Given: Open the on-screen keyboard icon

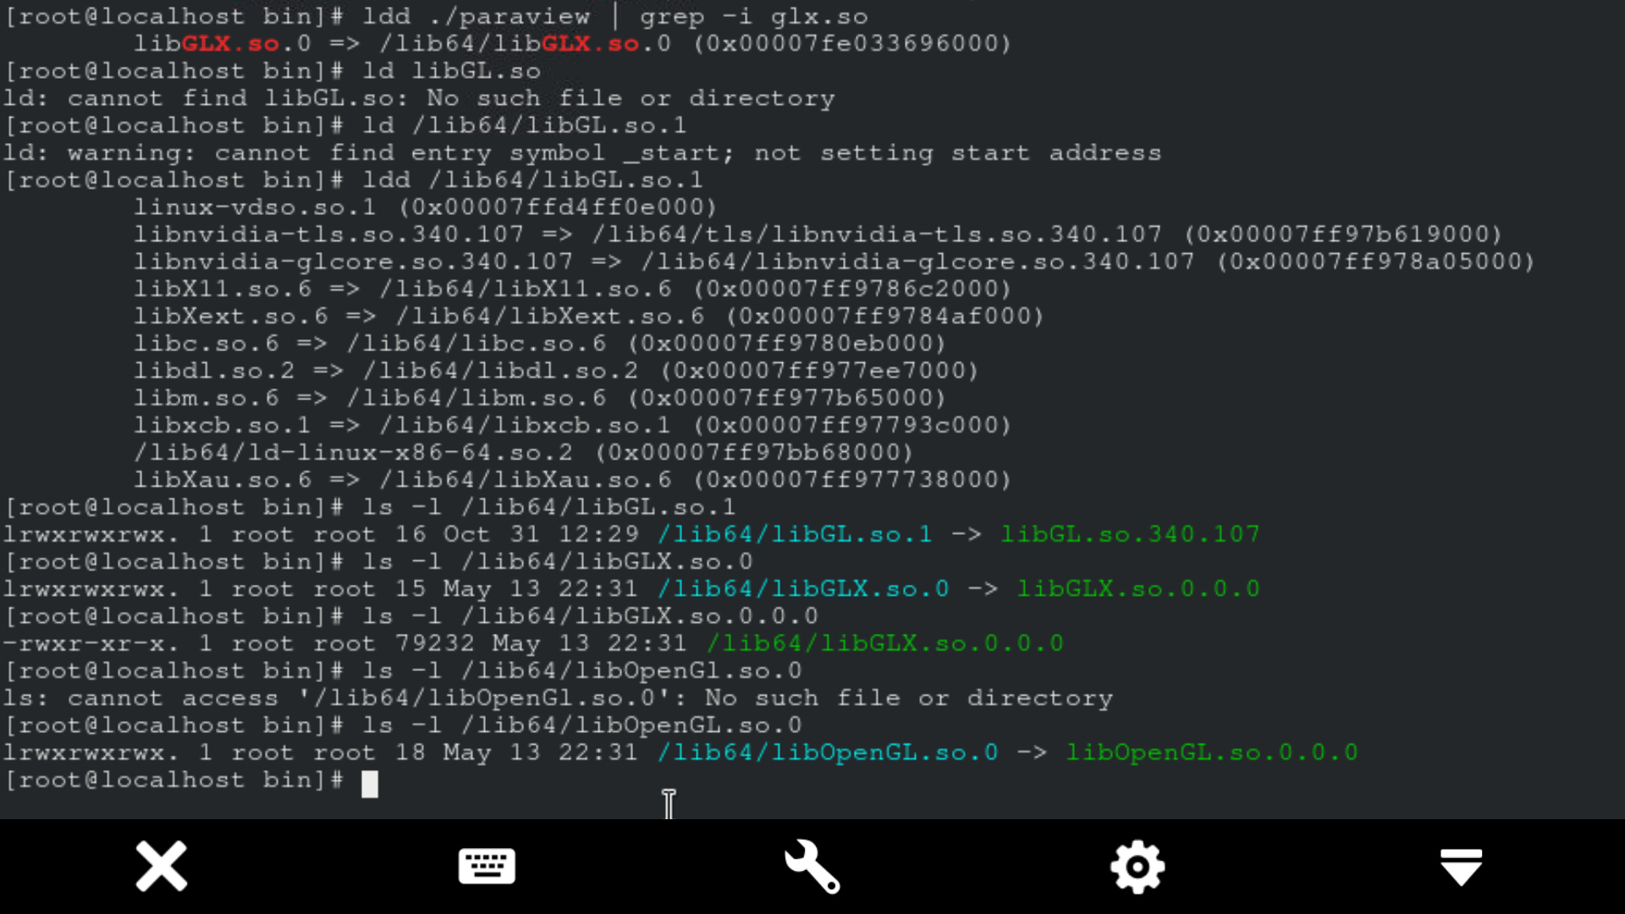Looking at the screenshot, I should pyautogui.click(x=487, y=866).
